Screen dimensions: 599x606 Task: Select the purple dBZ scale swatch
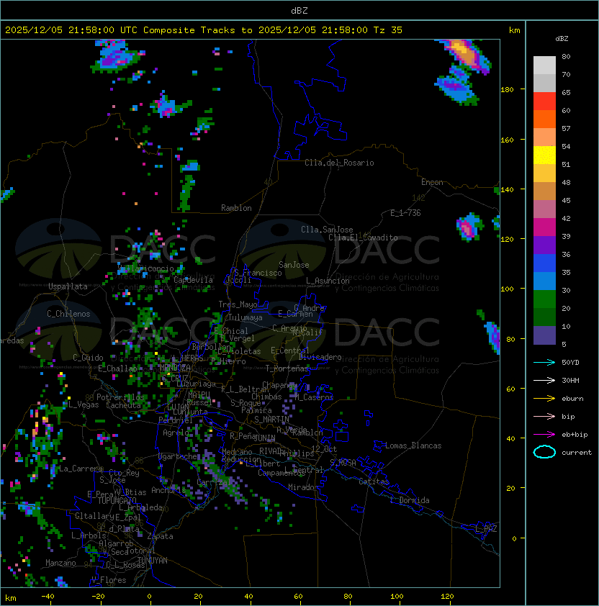click(x=544, y=245)
